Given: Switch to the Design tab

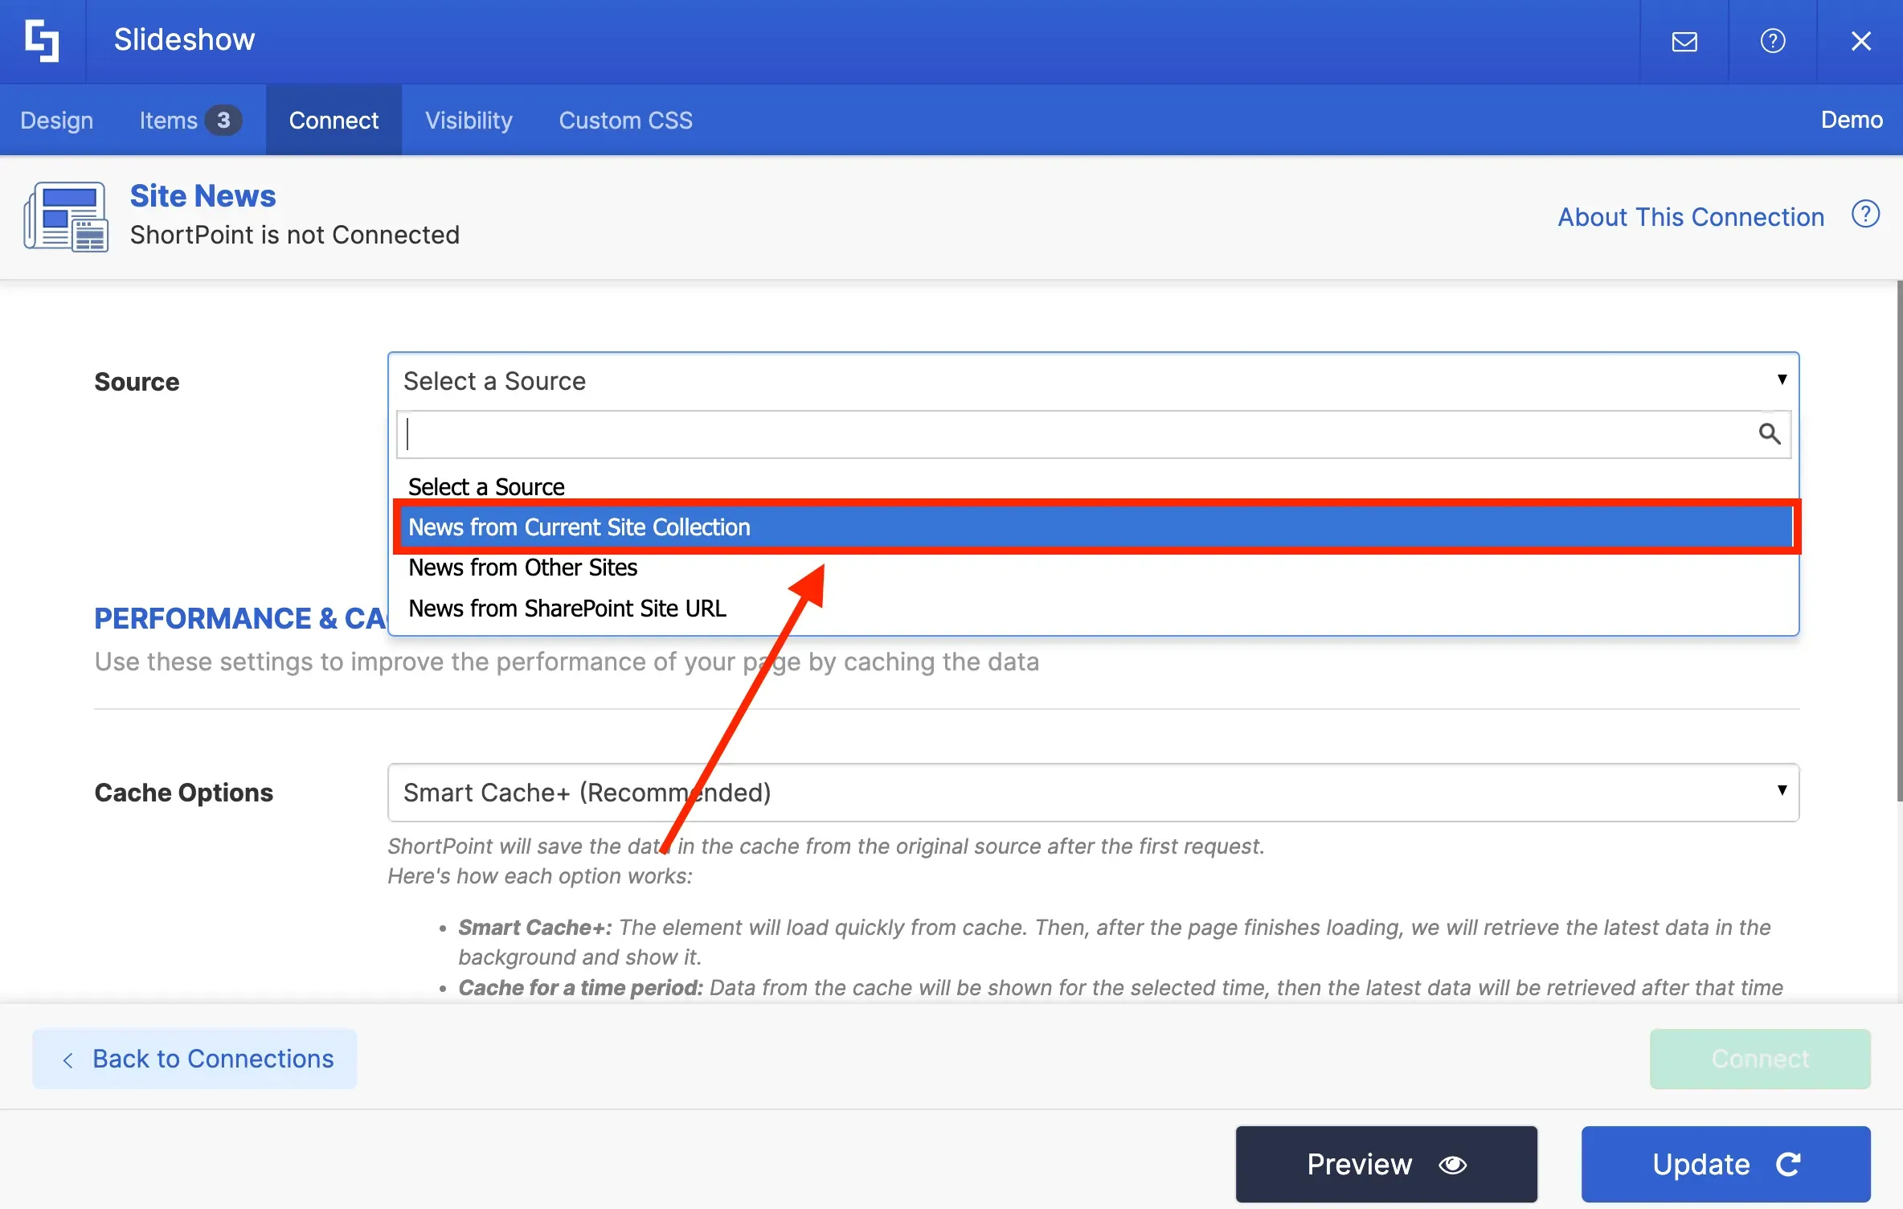Looking at the screenshot, I should [57, 120].
